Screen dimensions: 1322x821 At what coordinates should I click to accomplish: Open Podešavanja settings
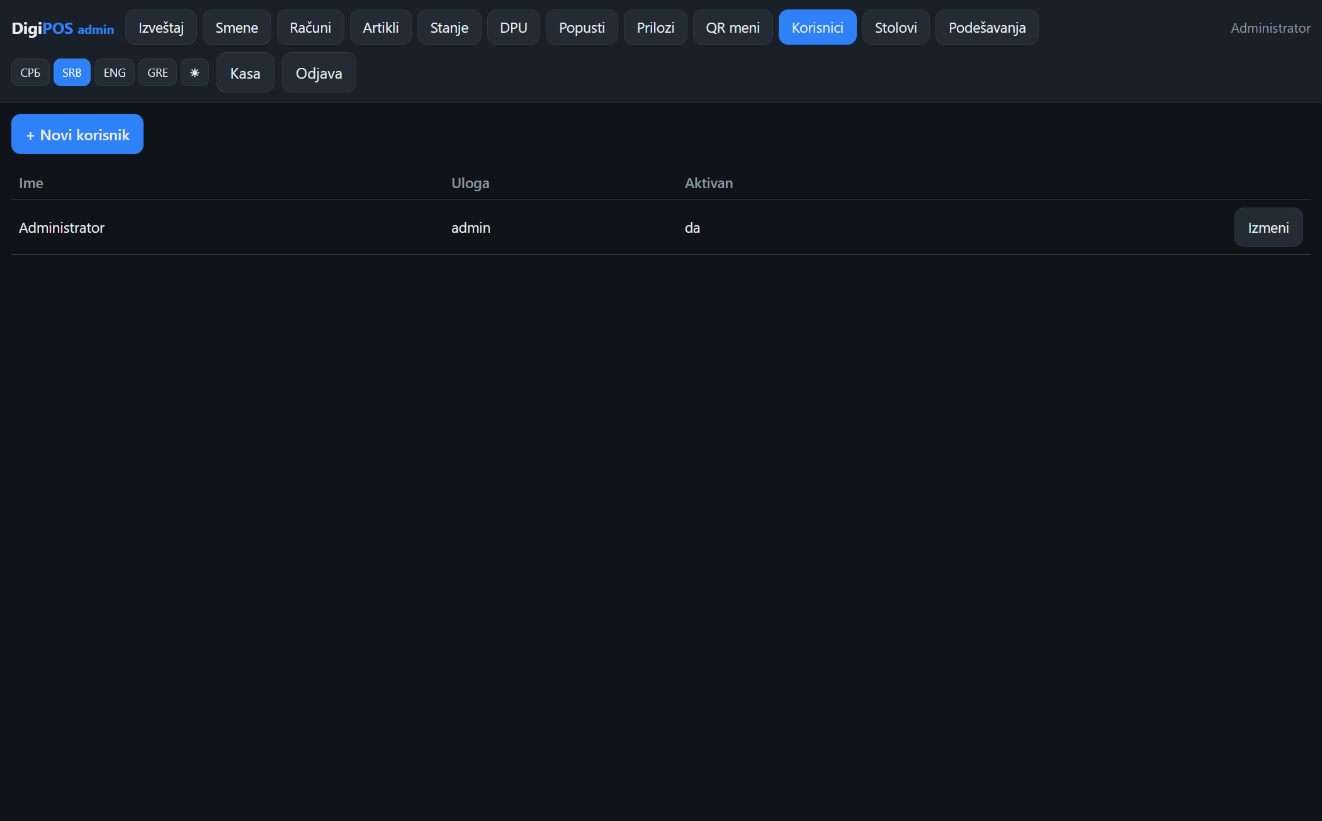[x=987, y=27]
